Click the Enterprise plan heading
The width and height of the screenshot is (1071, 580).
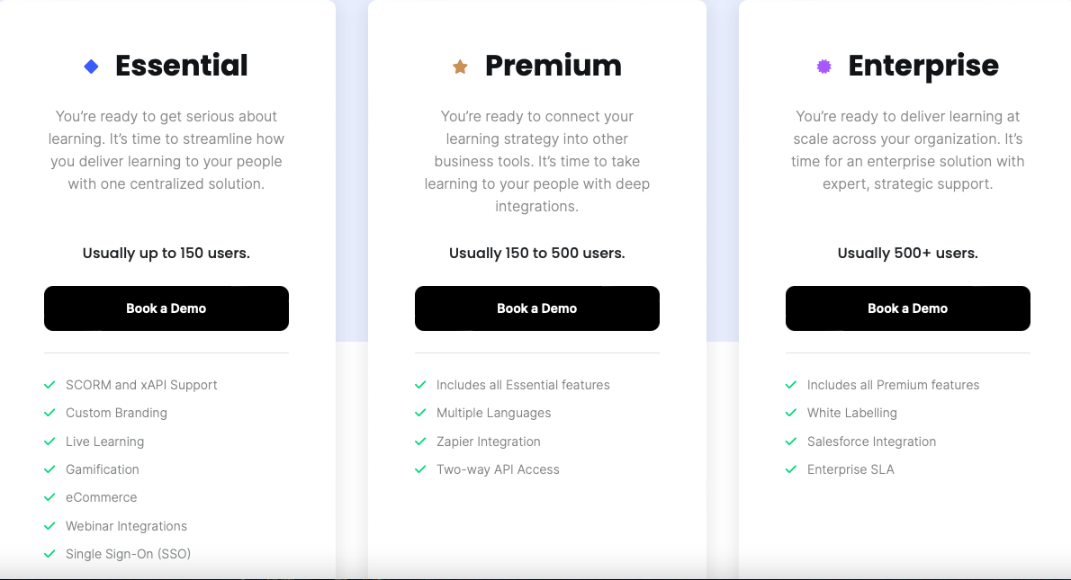click(x=923, y=67)
